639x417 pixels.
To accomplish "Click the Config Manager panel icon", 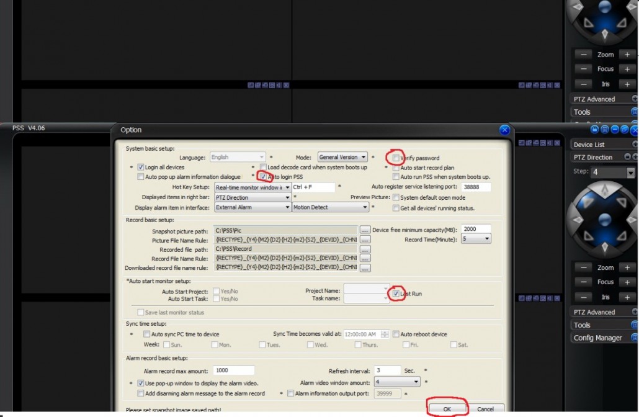I will click(x=635, y=338).
